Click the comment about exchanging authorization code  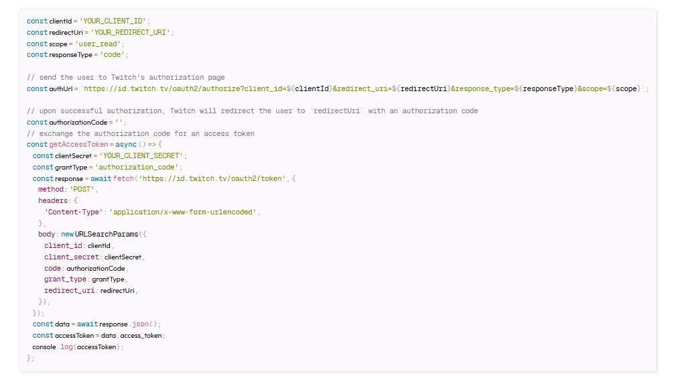point(140,133)
